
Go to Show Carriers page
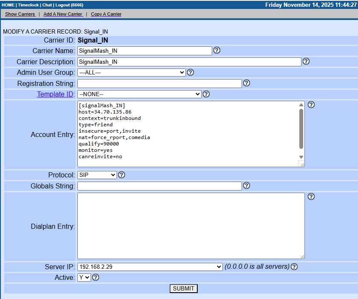(x=20, y=14)
